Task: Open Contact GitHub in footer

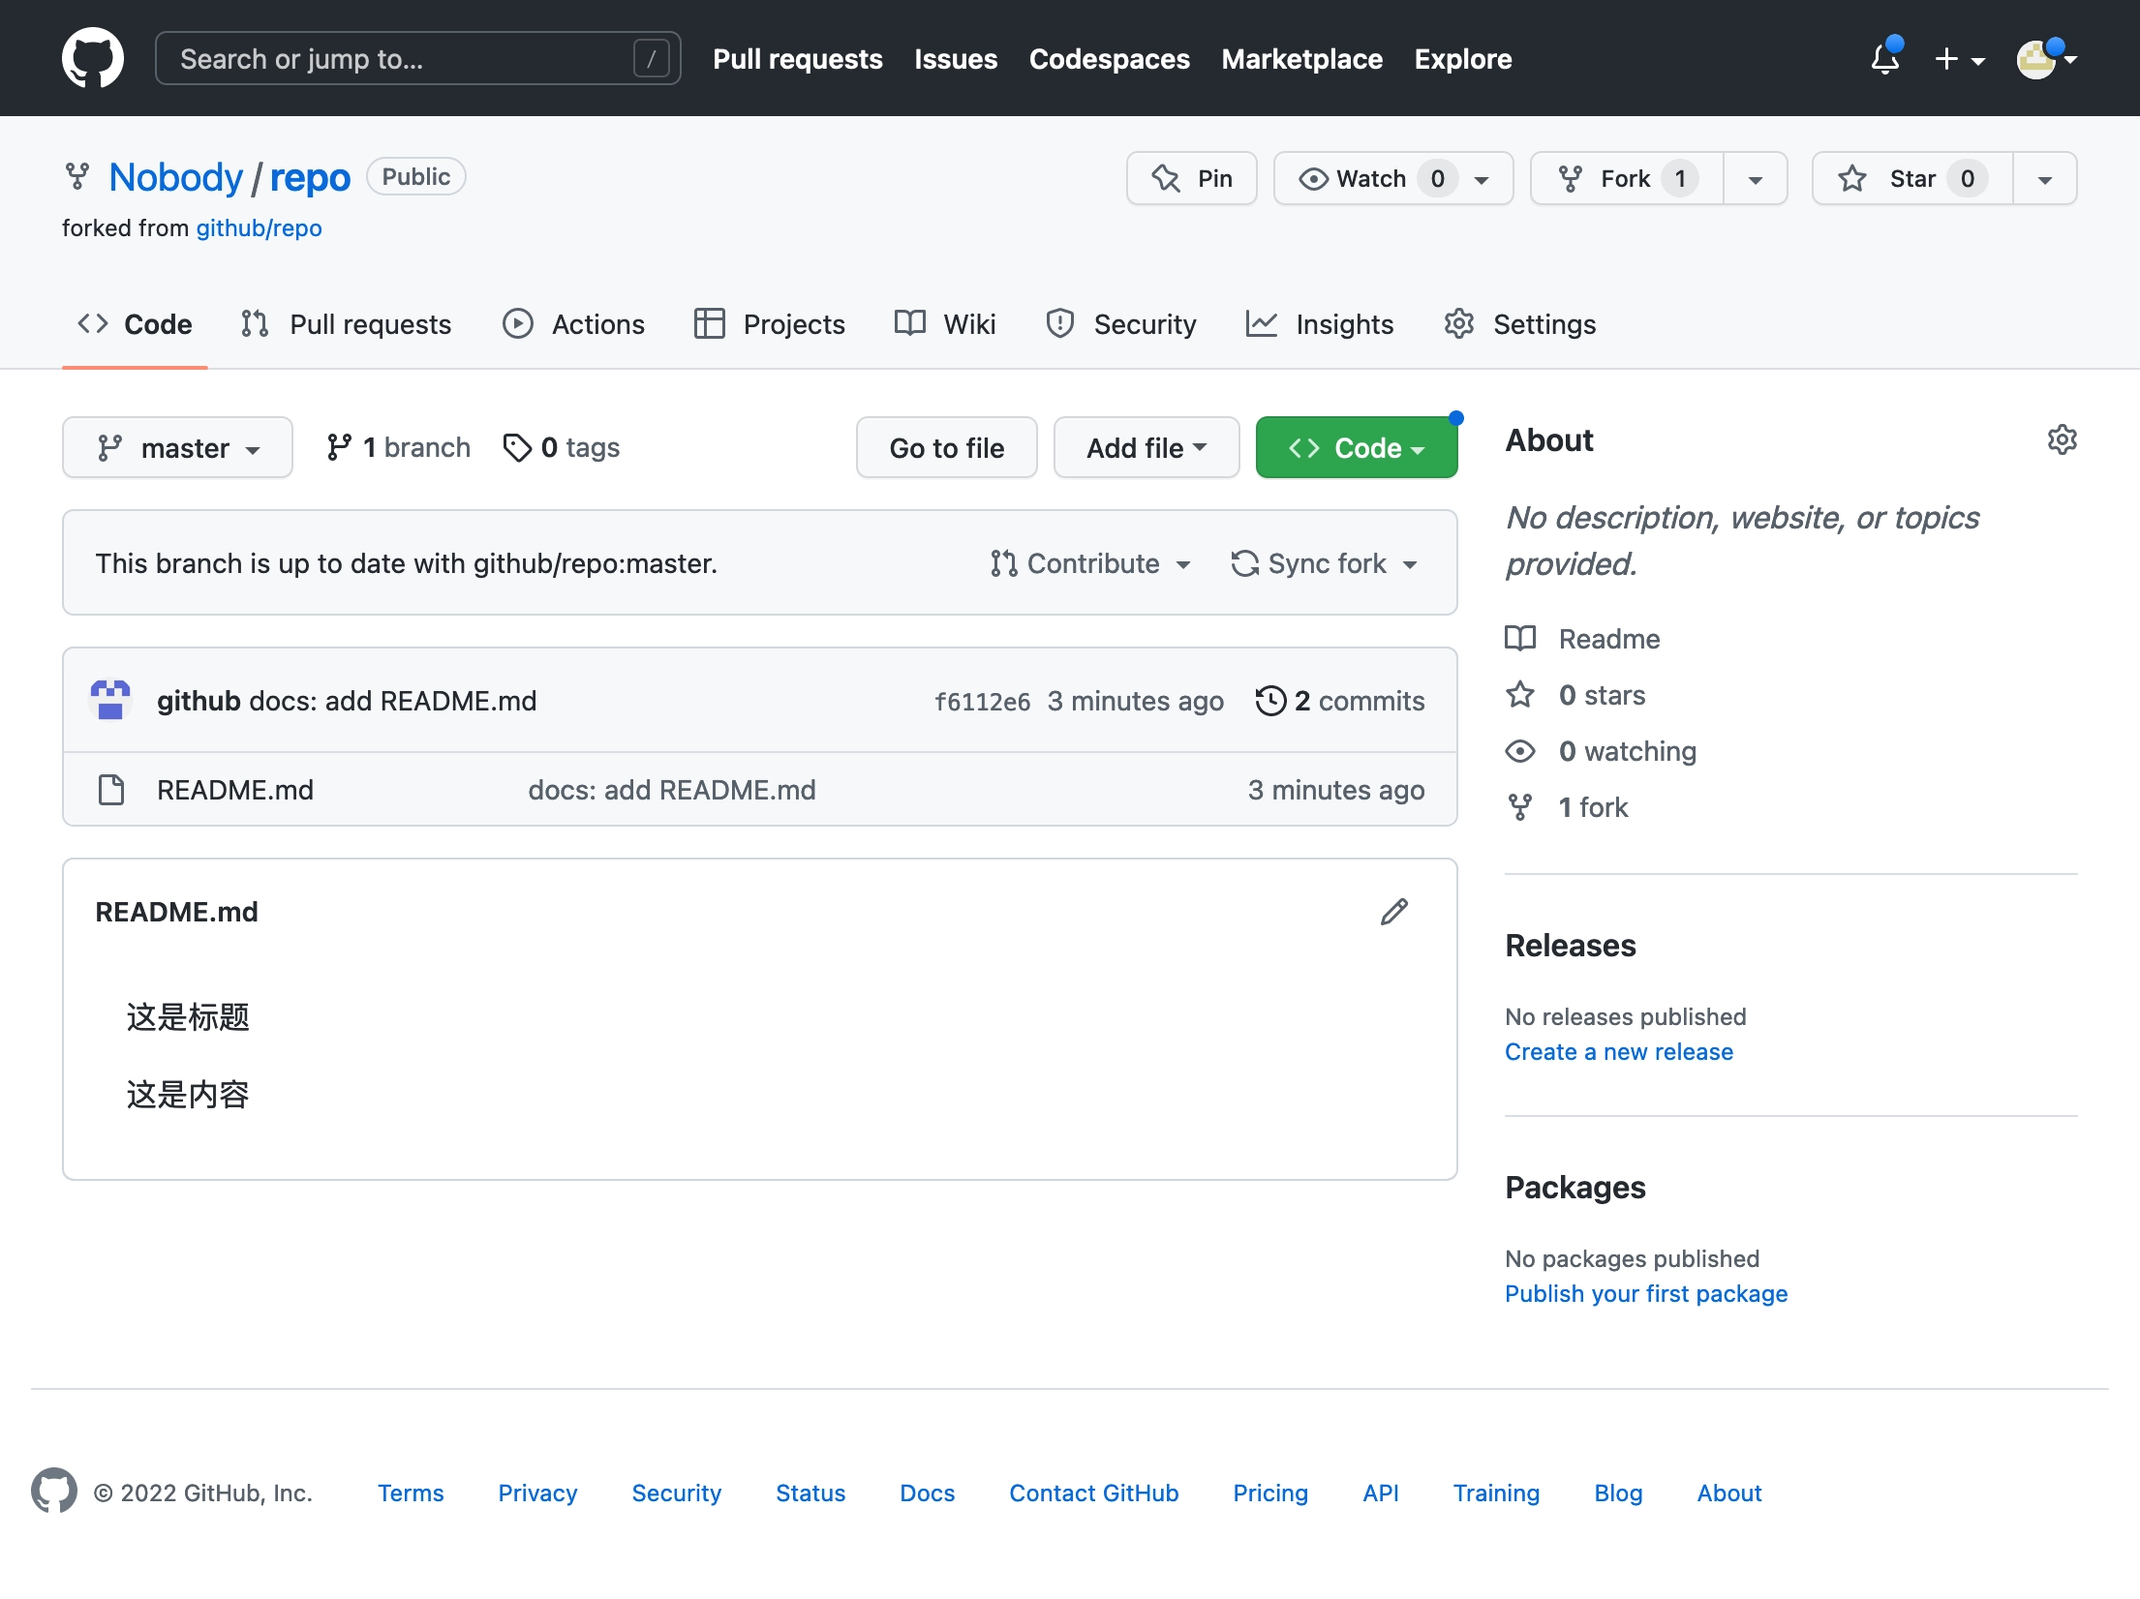Action: [x=1094, y=1493]
